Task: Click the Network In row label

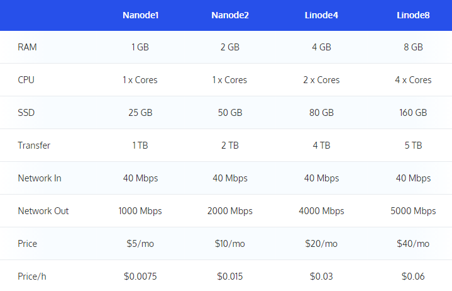Action: pos(40,178)
